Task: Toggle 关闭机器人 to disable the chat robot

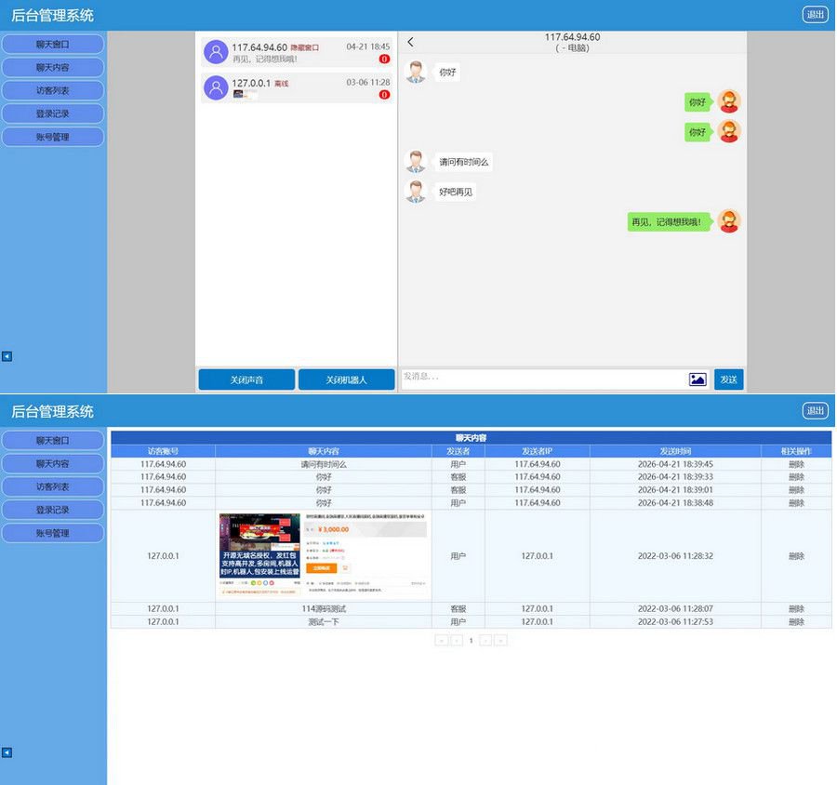Action: (x=347, y=379)
